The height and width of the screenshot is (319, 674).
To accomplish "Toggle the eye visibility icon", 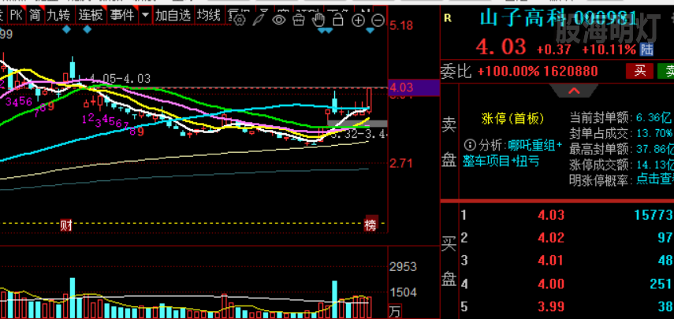I will 278,19.
